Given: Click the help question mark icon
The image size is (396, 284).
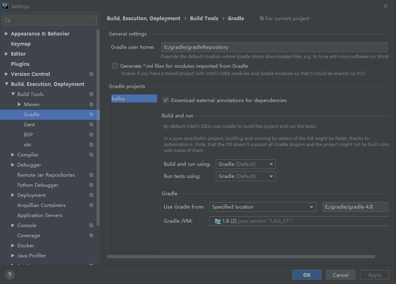Looking at the screenshot, I should pos(10,275).
